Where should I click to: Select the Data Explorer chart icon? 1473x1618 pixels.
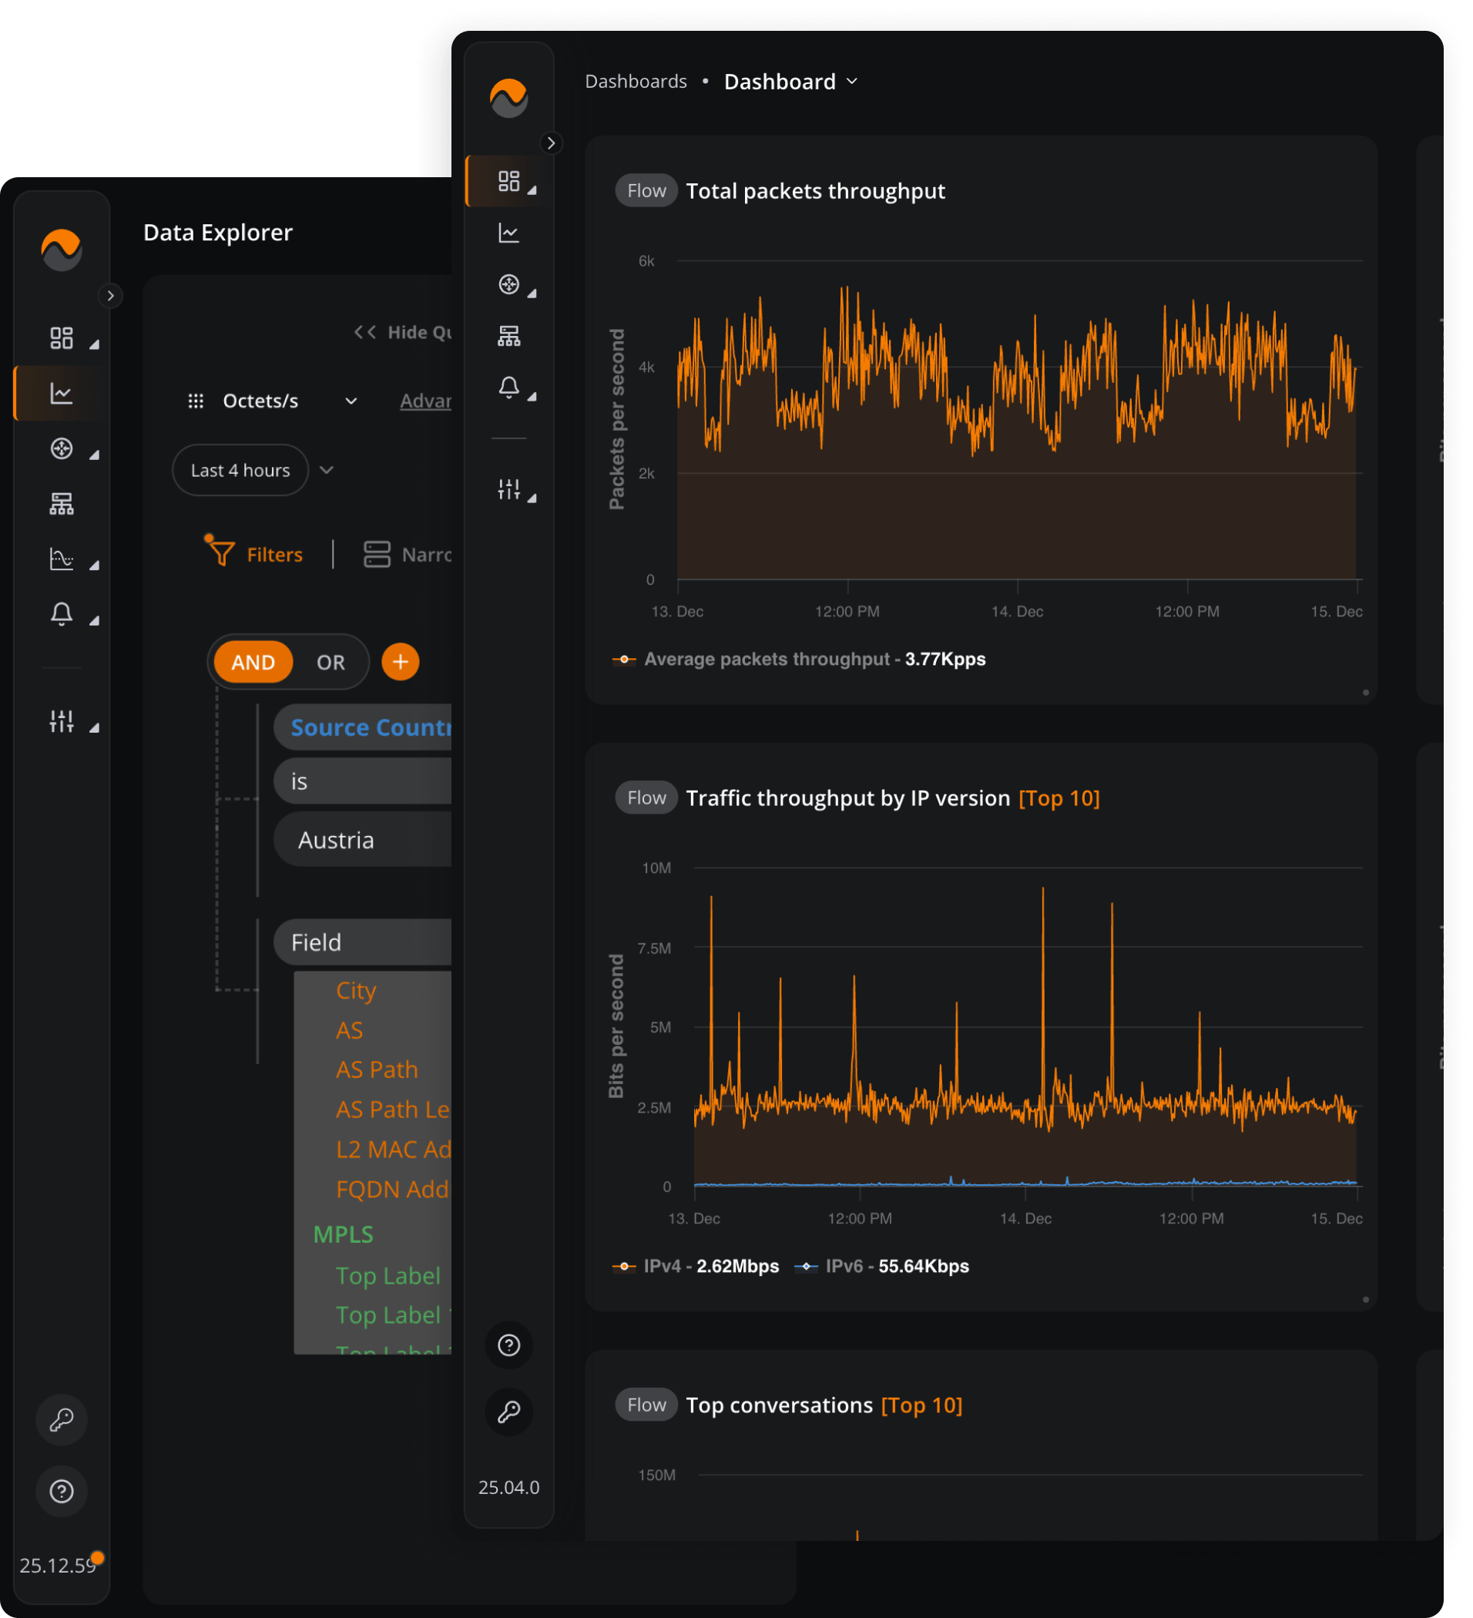click(62, 393)
